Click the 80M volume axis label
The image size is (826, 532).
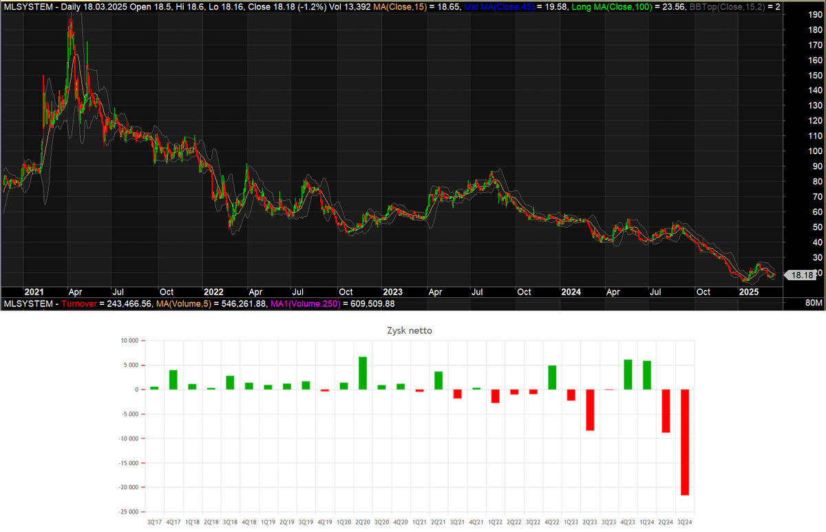(x=813, y=304)
